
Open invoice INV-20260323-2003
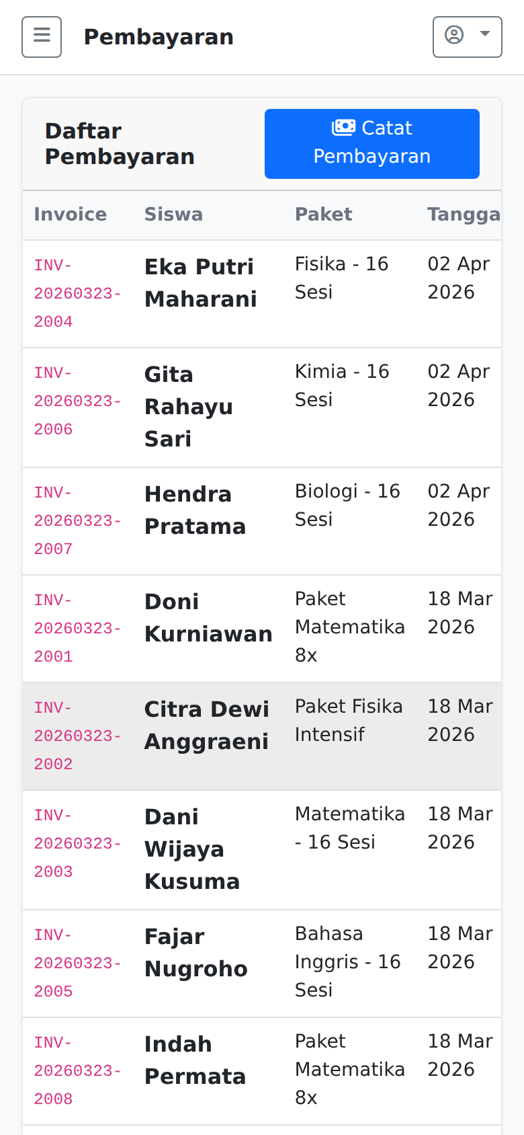[x=77, y=844]
